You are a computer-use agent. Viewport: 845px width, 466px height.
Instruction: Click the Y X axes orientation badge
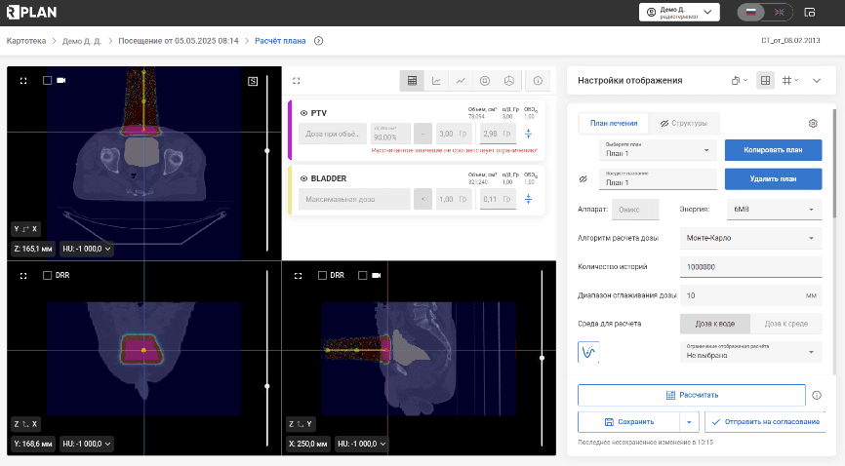coord(26,229)
